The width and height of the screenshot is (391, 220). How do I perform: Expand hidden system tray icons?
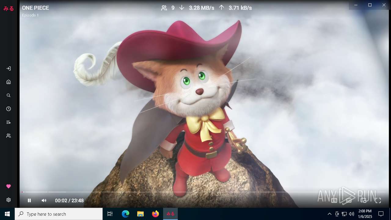coord(329,214)
